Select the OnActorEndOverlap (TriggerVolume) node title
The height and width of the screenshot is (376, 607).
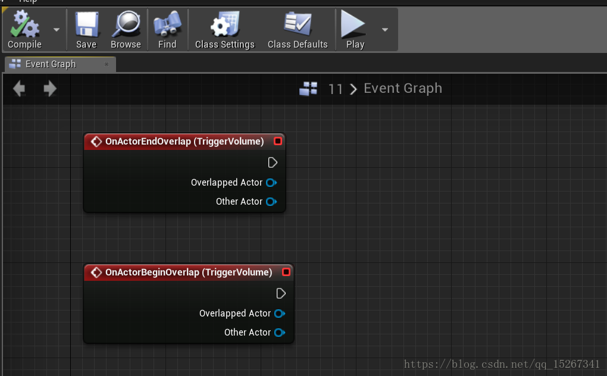184,142
